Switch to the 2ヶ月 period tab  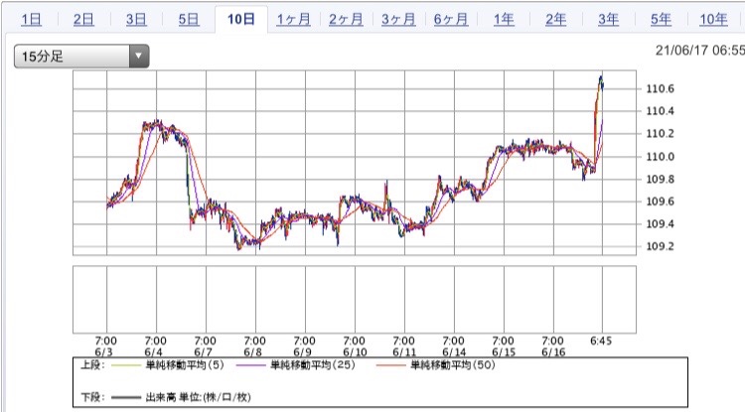346,20
